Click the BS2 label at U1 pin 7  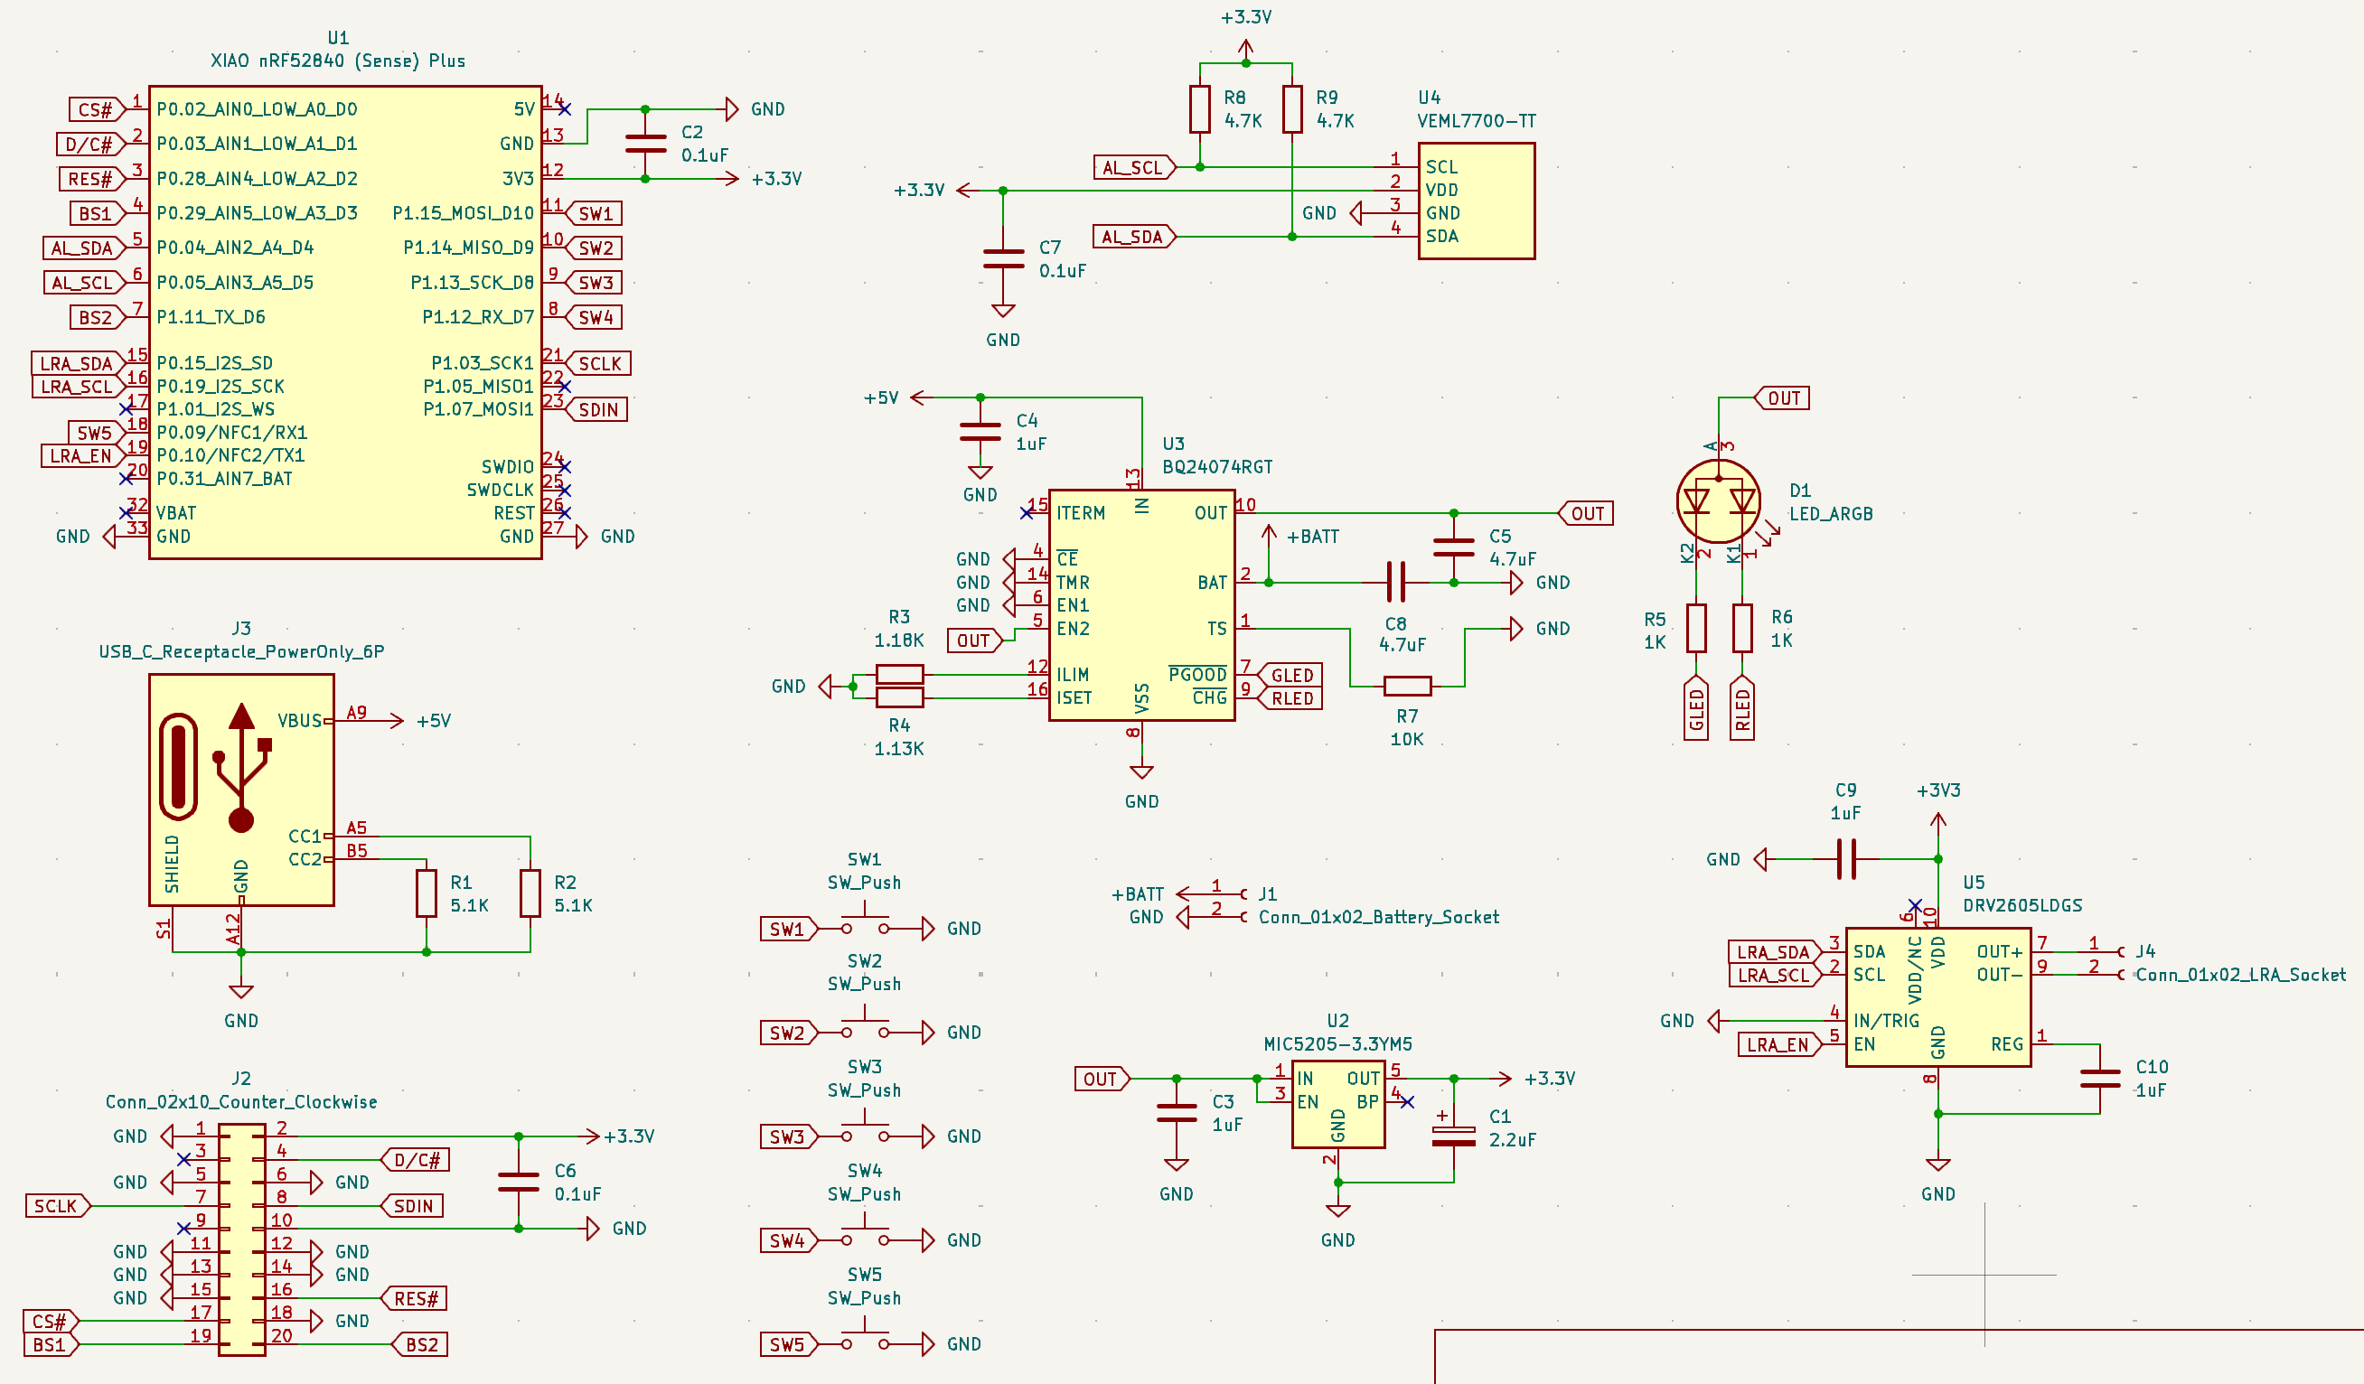pos(97,318)
